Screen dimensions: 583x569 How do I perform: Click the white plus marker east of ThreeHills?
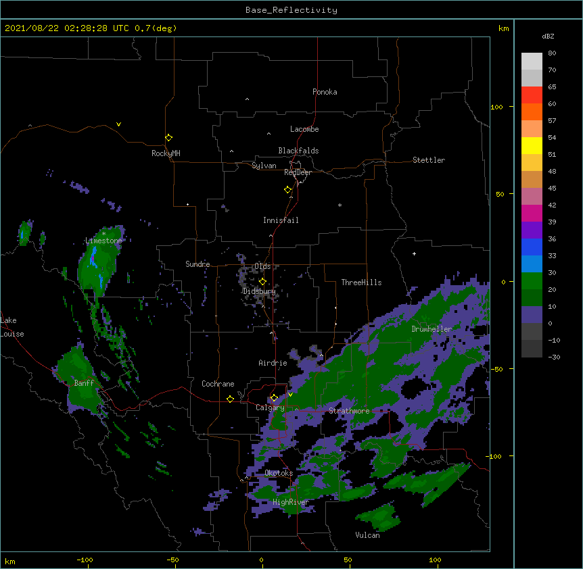pos(414,253)
